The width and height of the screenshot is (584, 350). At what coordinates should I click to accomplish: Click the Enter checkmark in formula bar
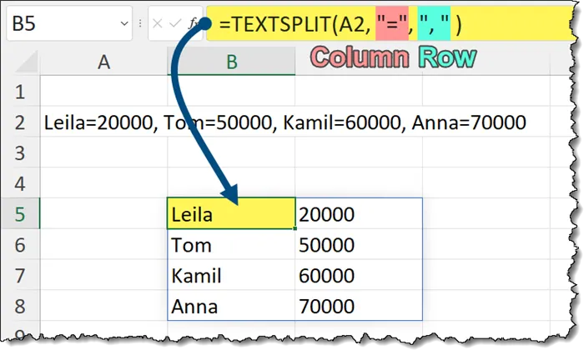coord(176,25)
